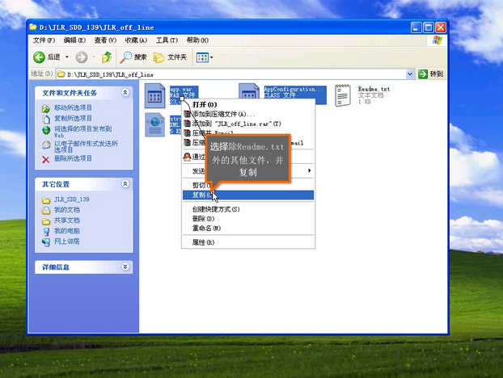Click the 删除所选项目 task link
The width and height of the screenshot is (503, 378).
73,158
